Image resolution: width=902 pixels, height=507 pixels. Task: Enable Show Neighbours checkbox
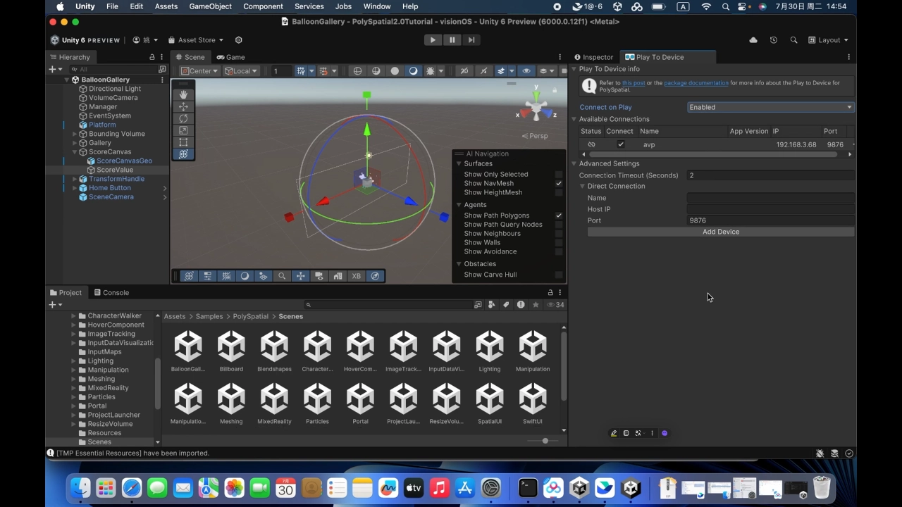(559, 234)
